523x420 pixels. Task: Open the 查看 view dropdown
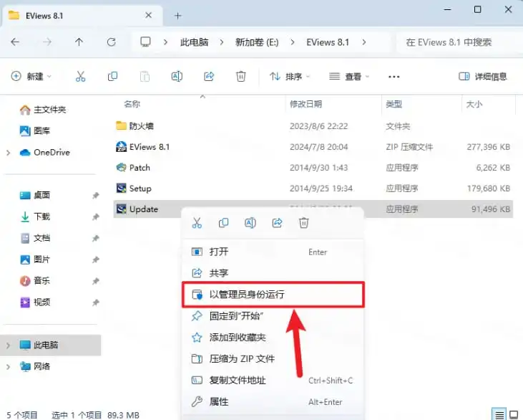(349, 77)
